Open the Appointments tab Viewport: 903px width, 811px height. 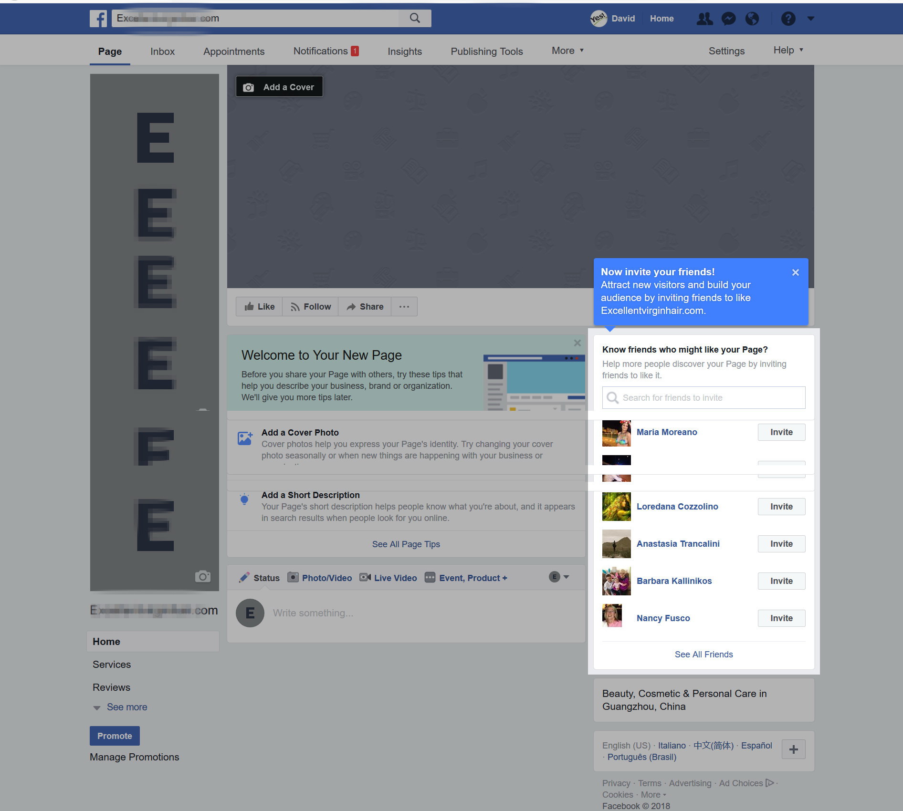[x=234, y=52]
